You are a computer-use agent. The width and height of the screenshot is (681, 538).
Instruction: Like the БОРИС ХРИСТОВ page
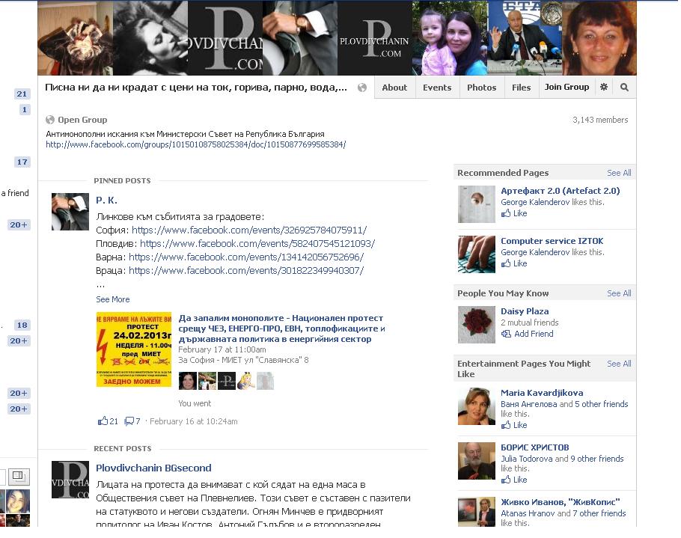coord(514,480)
